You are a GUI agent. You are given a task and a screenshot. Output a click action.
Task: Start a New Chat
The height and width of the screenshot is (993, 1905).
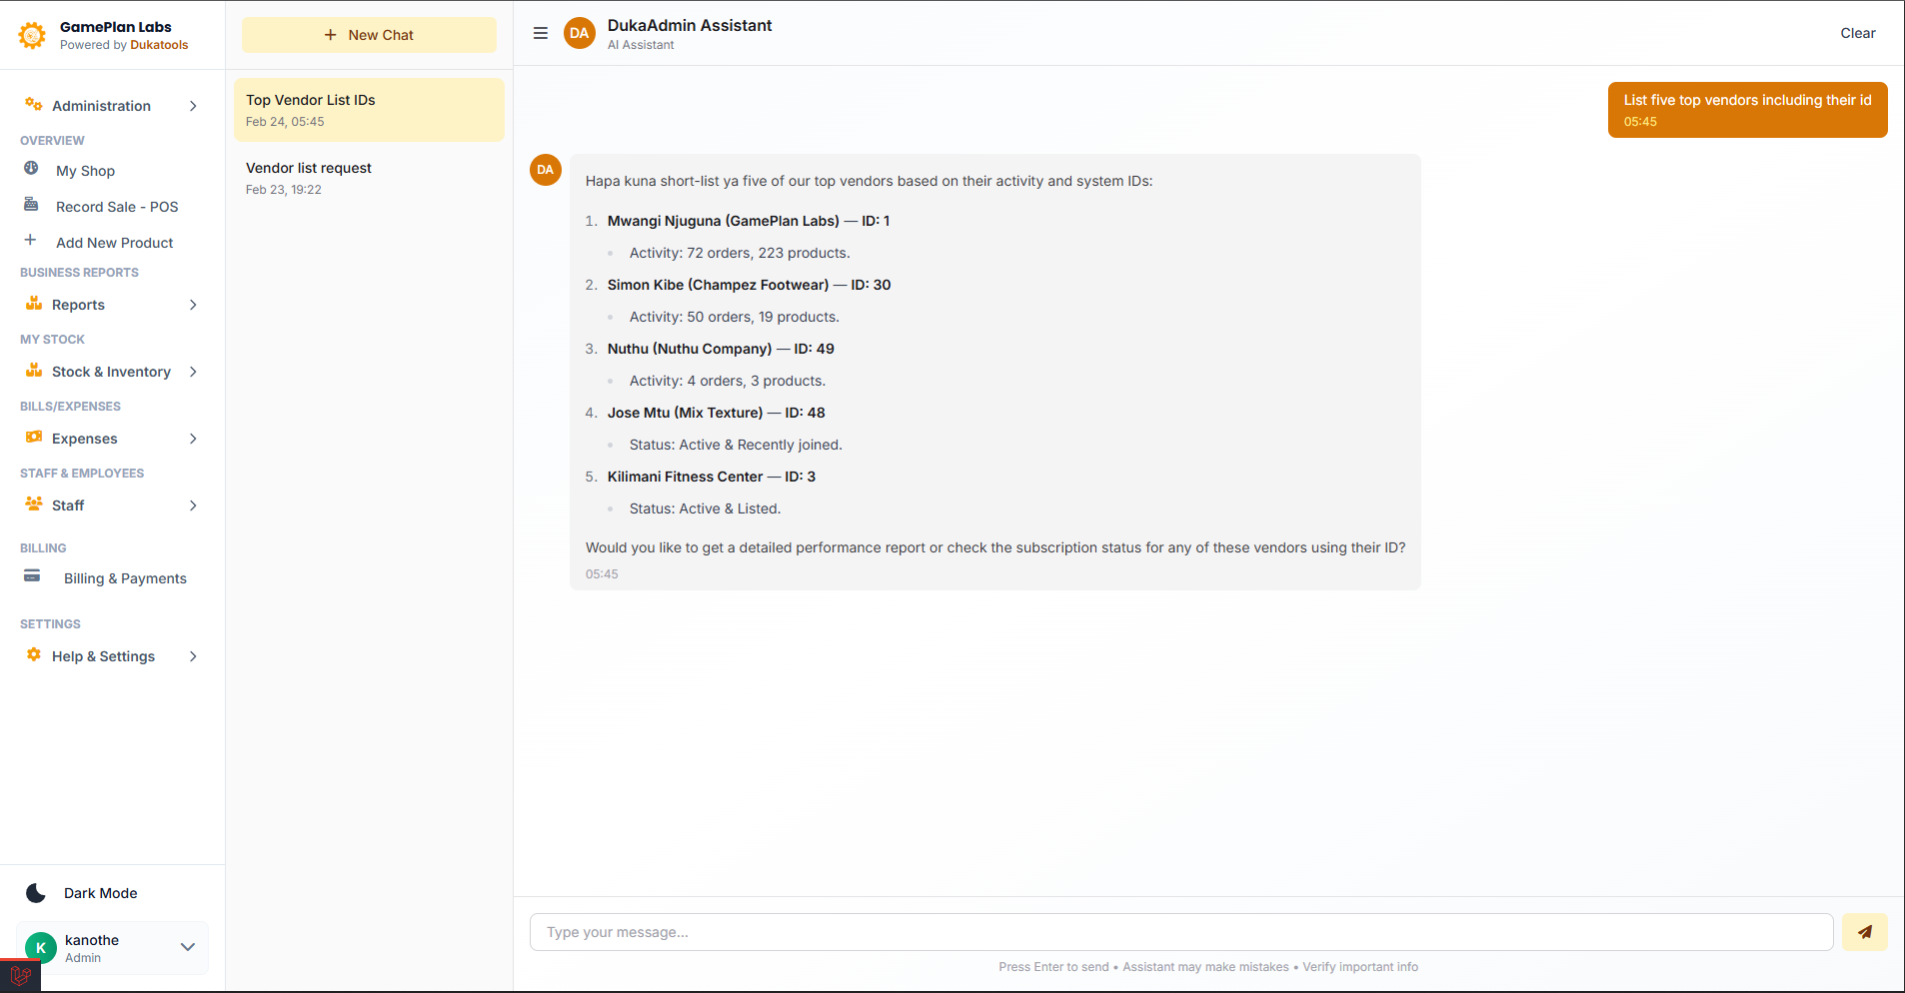point(369,35)
